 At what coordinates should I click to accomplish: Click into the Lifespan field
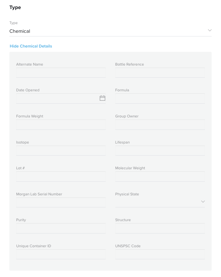[x=160, y=151]
